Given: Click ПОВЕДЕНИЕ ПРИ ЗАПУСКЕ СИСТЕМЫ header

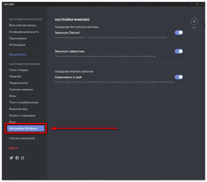Looking at the screenshot, I should coord(76,27).
